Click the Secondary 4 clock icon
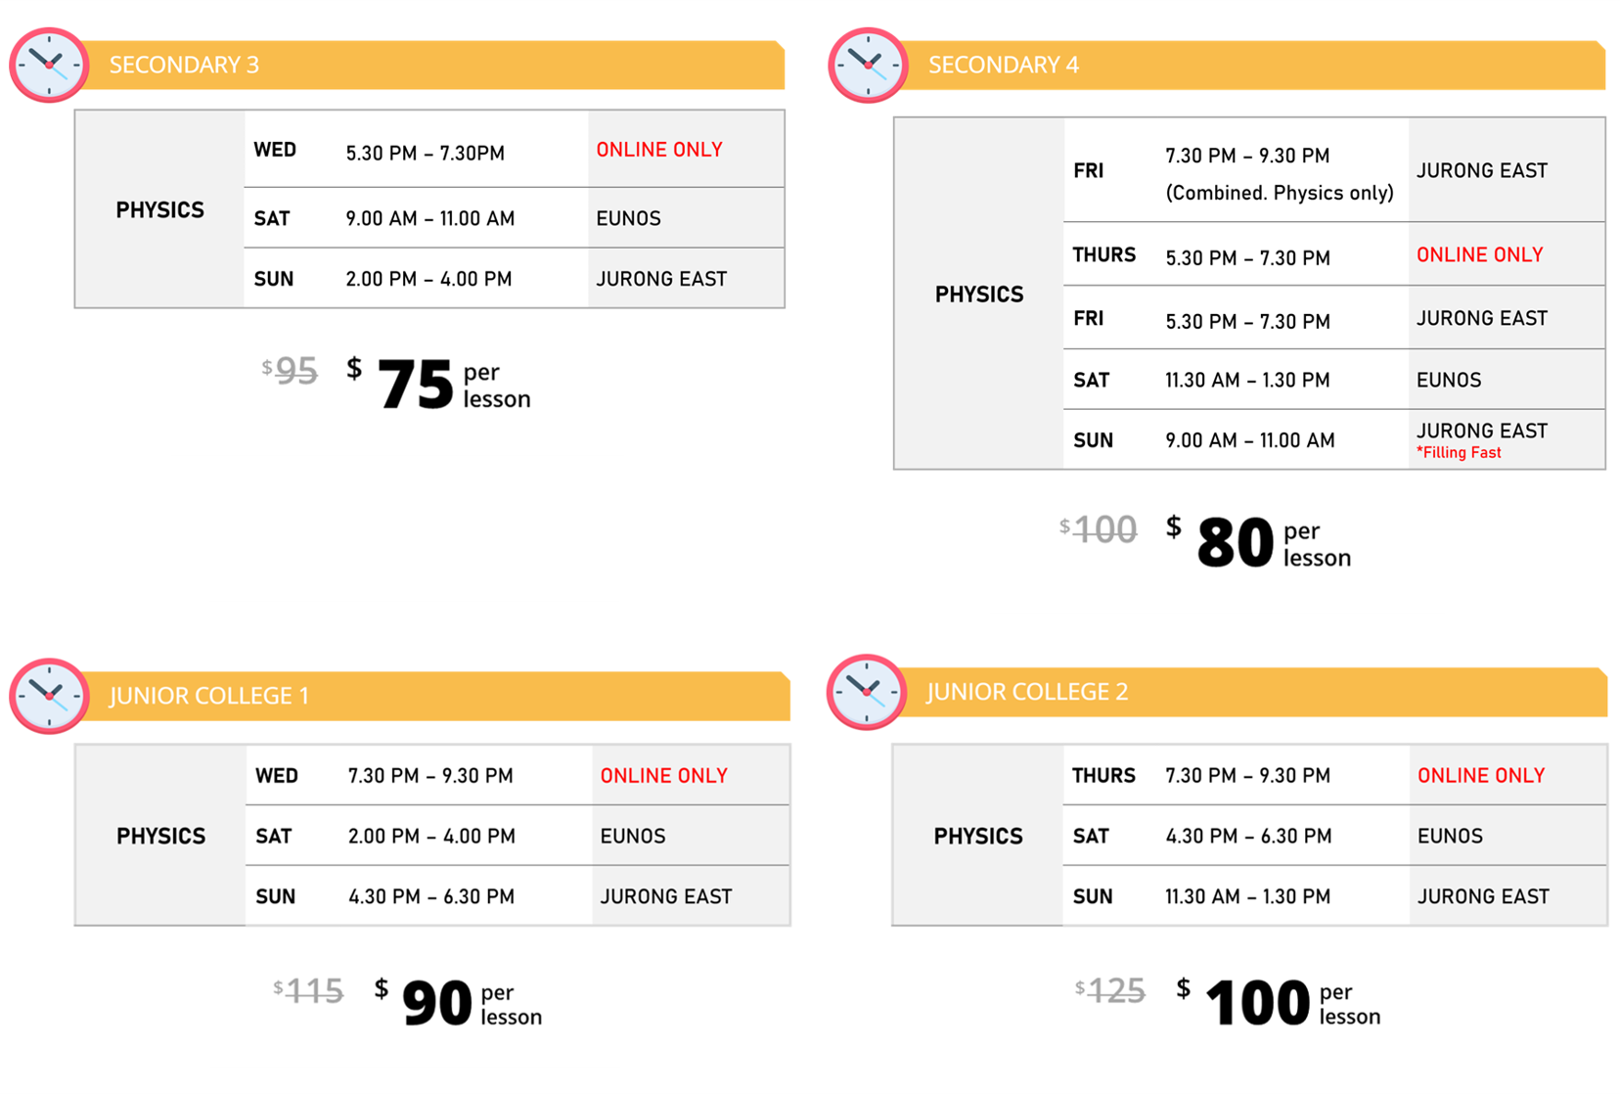 (x=868, y=65)
